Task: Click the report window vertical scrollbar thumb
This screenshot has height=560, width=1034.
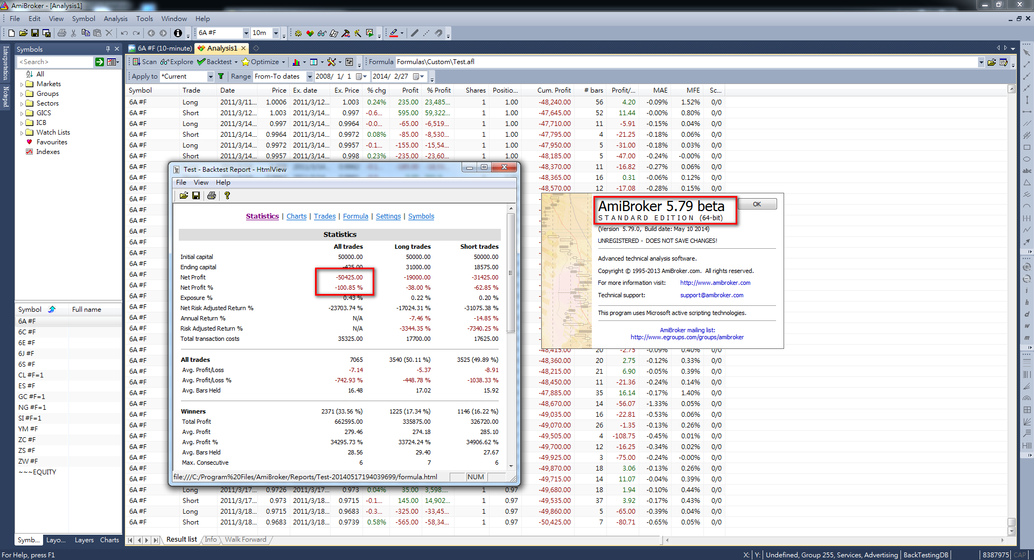Action: point(511,272)
